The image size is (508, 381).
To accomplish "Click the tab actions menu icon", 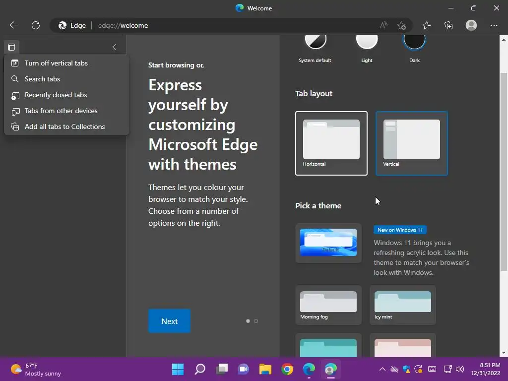I will pyautogui.click(x=11, y=47).
